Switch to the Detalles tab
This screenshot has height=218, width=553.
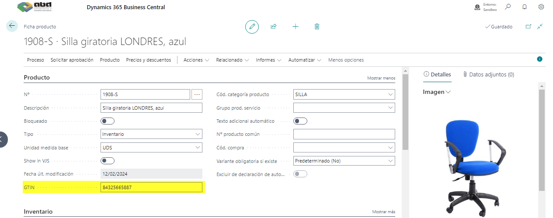437,75
